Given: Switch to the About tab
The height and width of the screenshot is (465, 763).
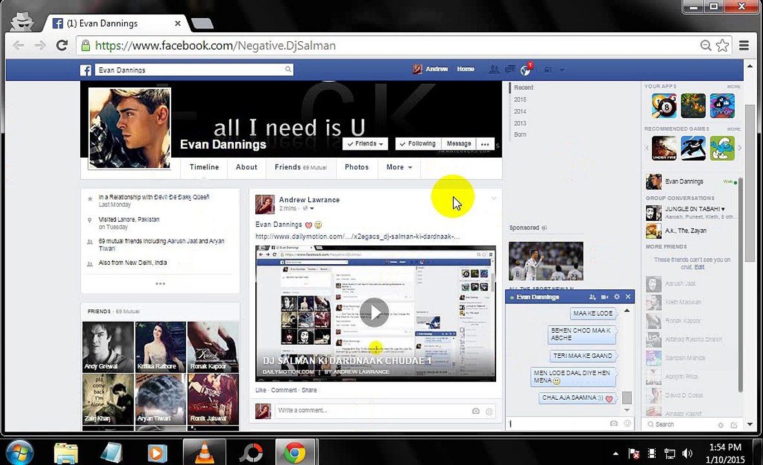Looking at the screenshot, I should (x=247, y=167).
